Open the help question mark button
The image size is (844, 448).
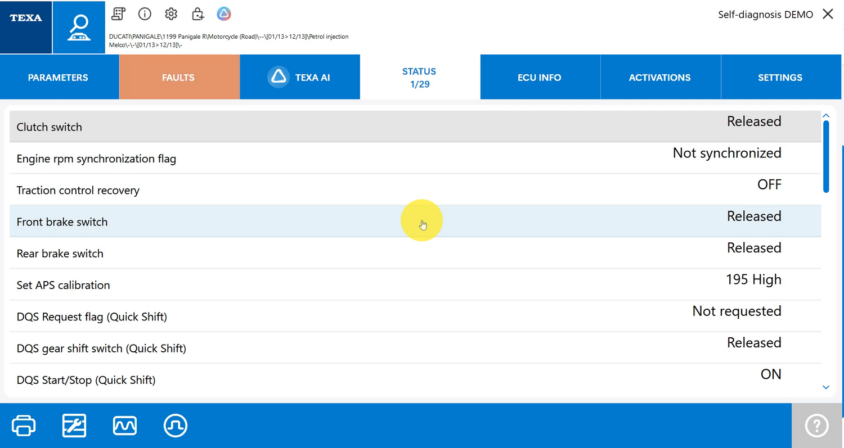tap(818, 426)
